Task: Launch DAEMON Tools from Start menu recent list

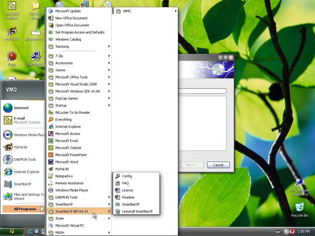Action: pos(23,159)
